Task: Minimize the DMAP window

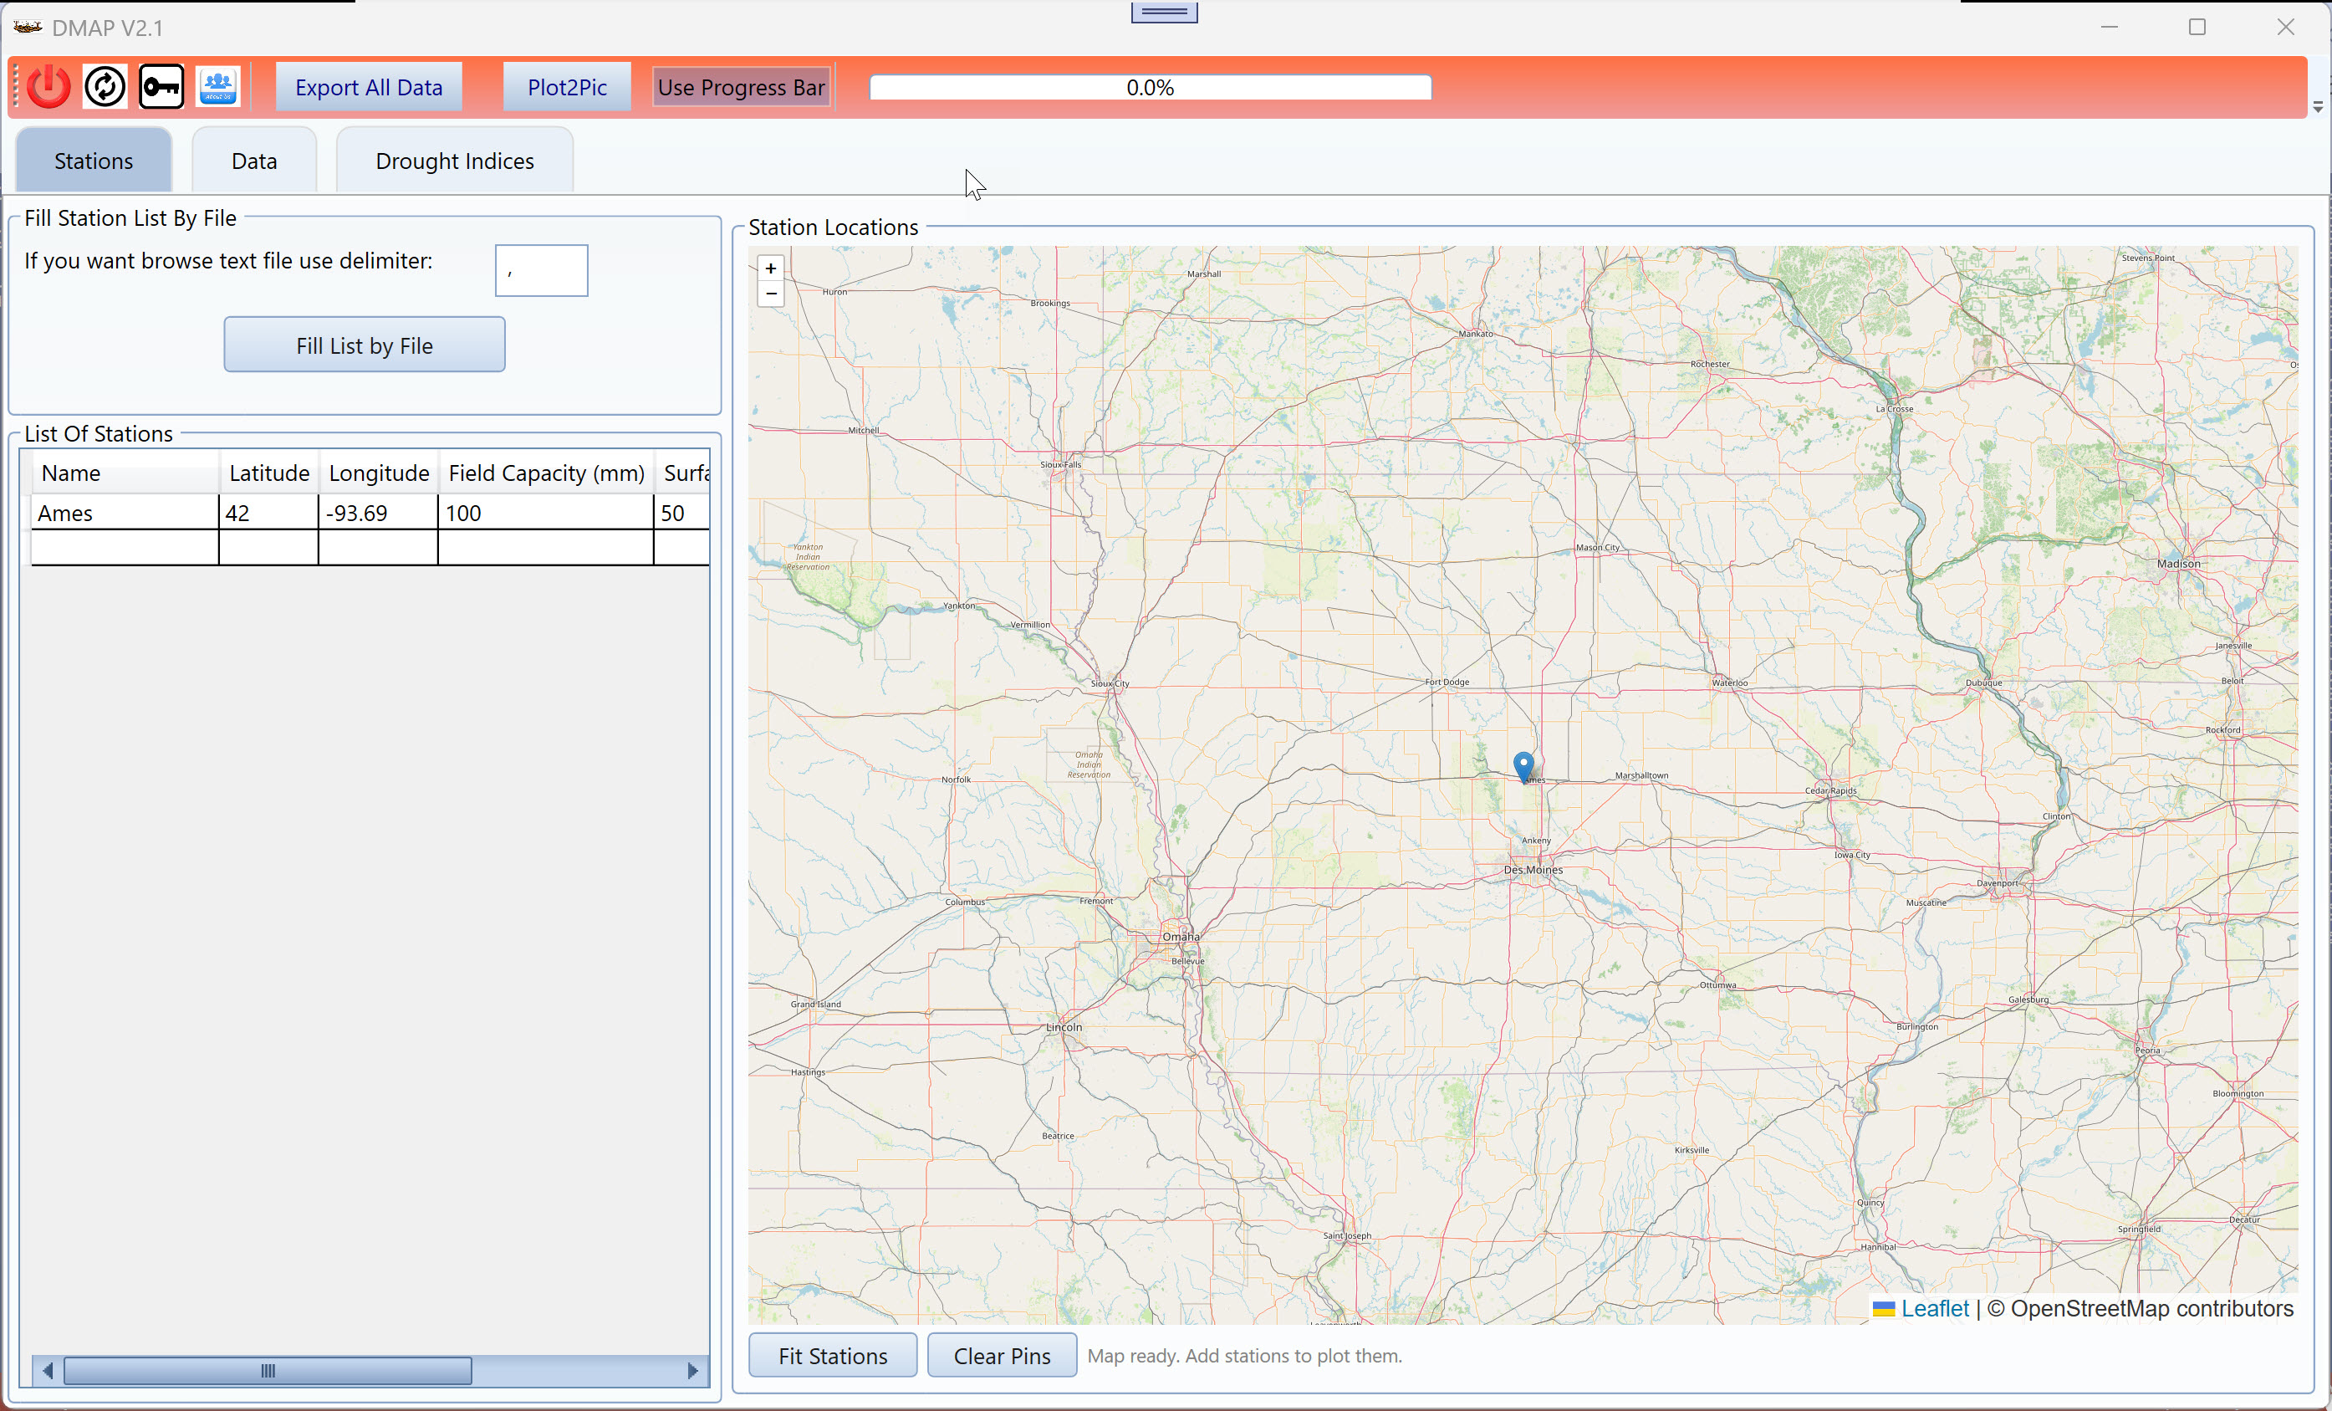Action: coord(2110,28)
